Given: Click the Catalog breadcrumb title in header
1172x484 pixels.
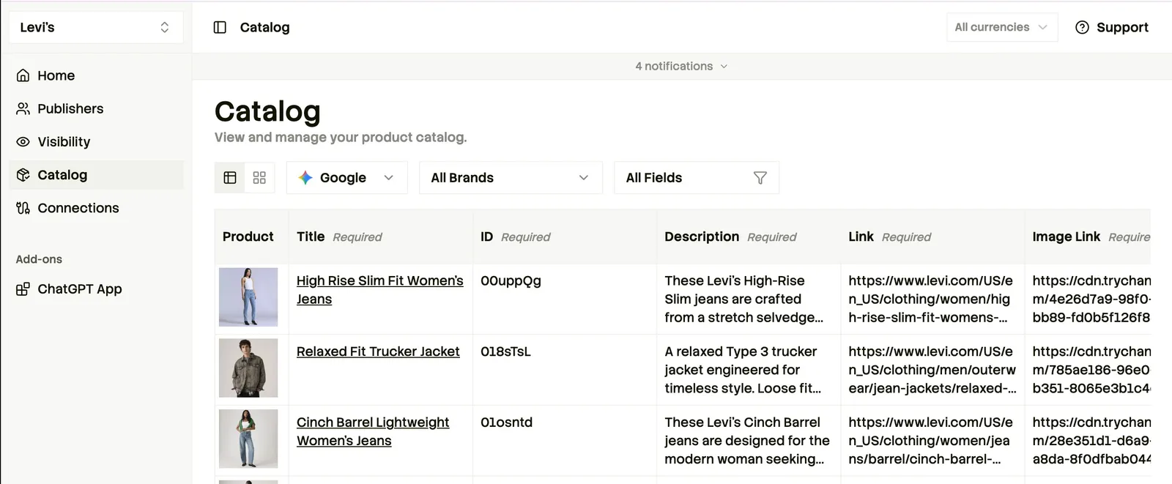Looking at the screenshot, I should pos(264,27).
